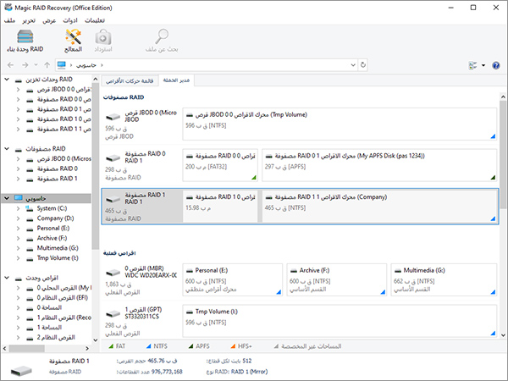Select the Archive (F:) partition block
Viewport: 508px width, 381px height.
[x=337, y=280]
